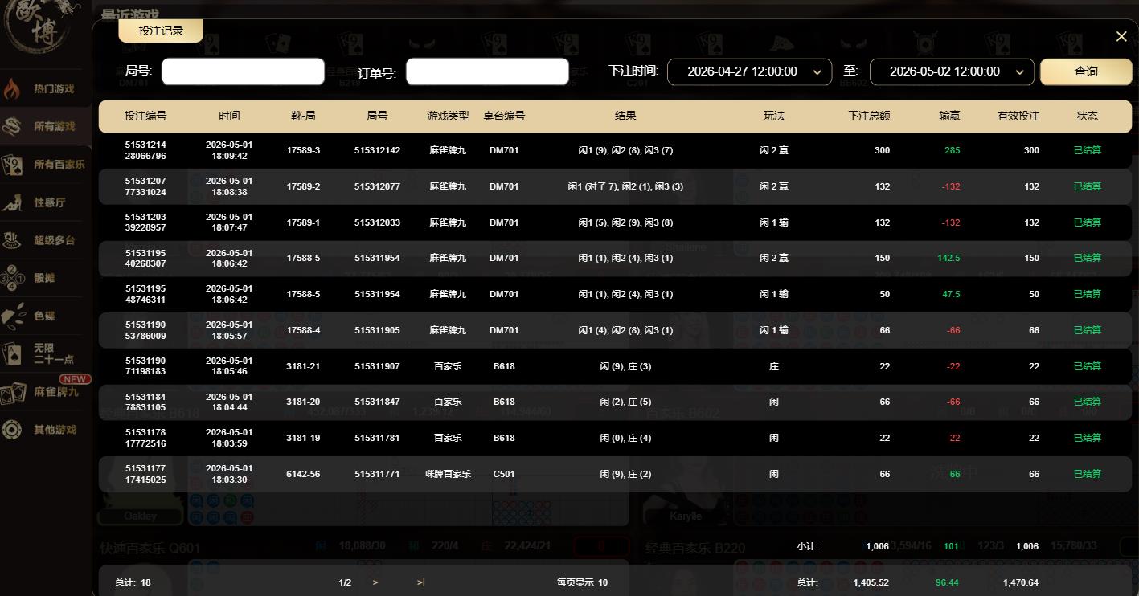
Task: Click 桌台编号 column header
Action: [x=504, y=116]
